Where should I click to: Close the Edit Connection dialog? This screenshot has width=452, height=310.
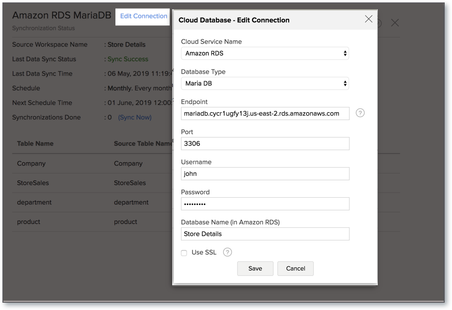369,19
